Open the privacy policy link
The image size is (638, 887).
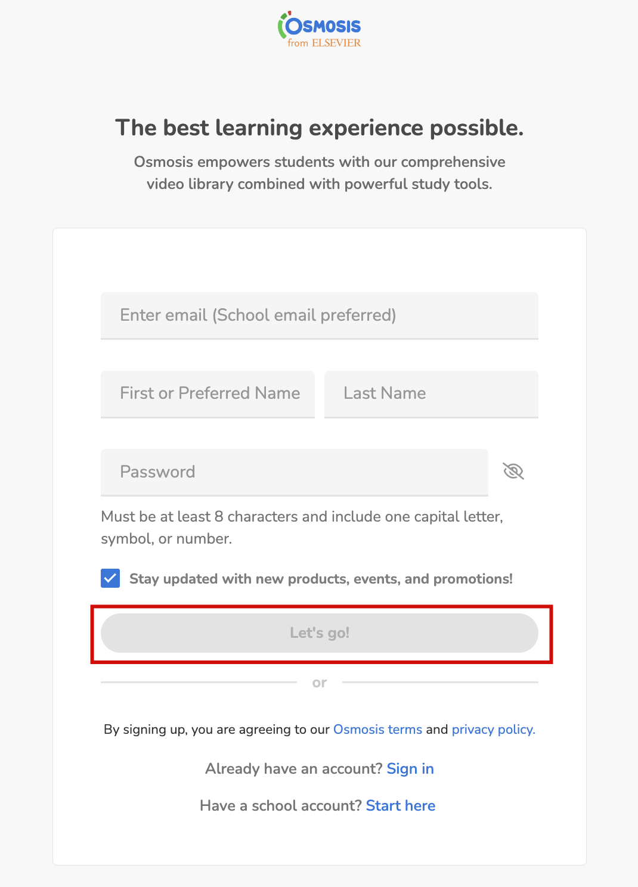coord(493,730)
